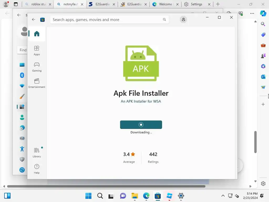The image size is (269, 202).
Task: Click the Microsoft Store logo icon
Action: pyautogui.click(x=42, y=19)
